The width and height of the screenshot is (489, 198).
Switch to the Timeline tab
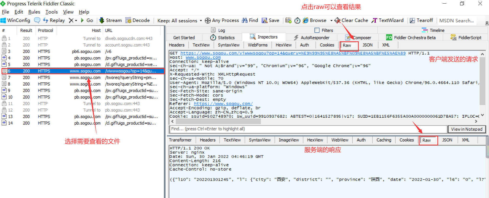pyautogui.click(x=433, y=30)
